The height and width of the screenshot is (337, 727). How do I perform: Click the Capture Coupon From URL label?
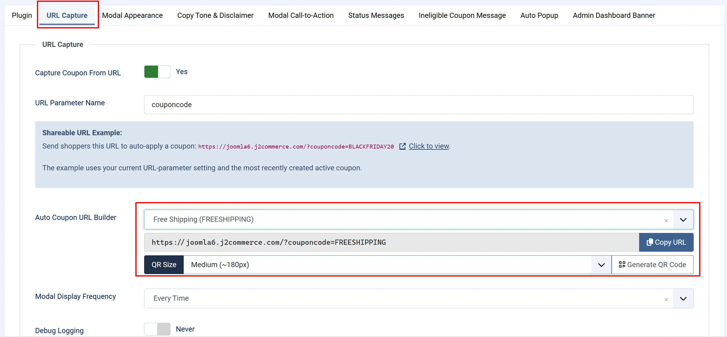point(78,73)
